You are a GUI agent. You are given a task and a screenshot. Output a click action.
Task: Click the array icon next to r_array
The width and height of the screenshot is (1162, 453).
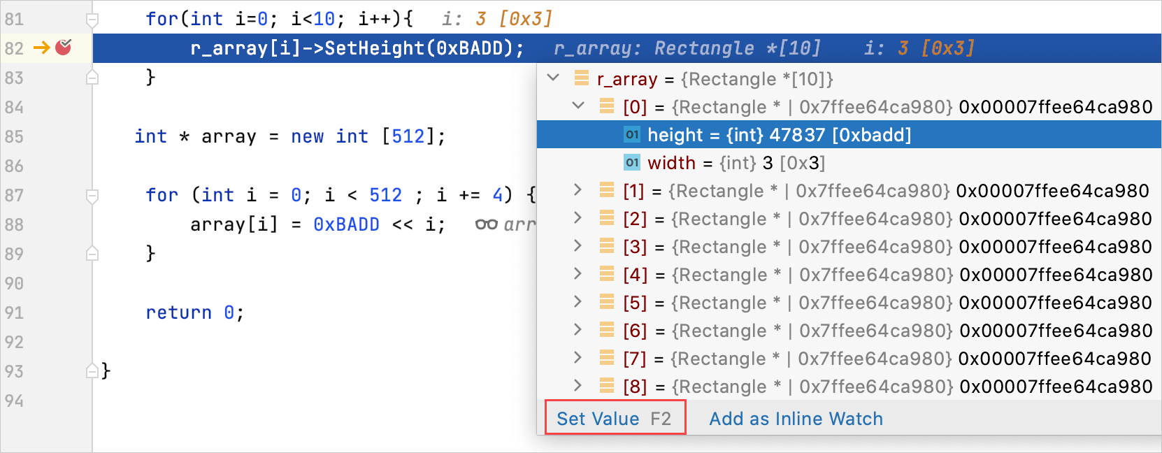tap(581, 78)
